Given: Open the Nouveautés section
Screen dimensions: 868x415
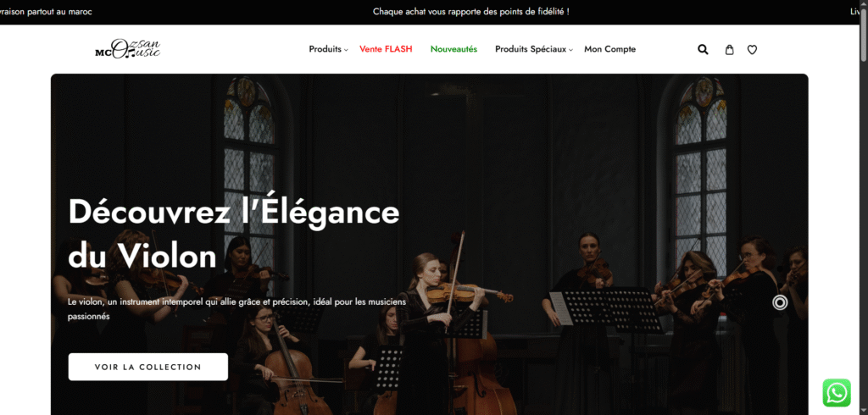Looking at the screenshot, I should [454, 48].
